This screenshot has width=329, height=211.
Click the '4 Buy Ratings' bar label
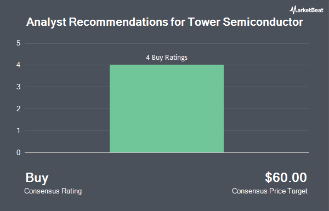167,58
